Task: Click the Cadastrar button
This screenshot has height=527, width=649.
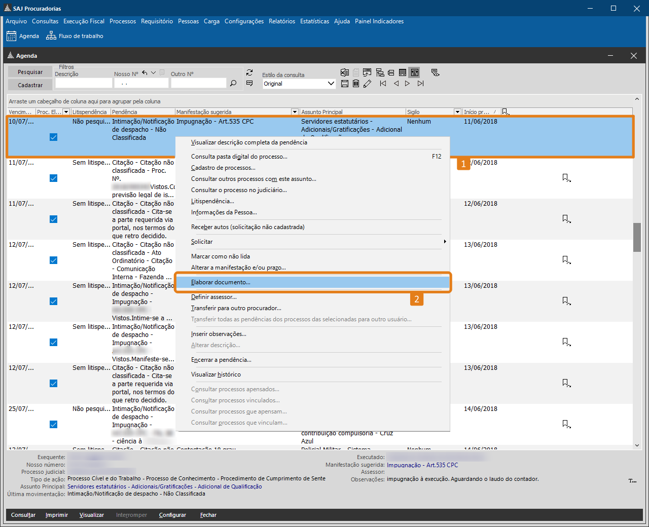Action: pyautogui.click(x=30, y=85)
